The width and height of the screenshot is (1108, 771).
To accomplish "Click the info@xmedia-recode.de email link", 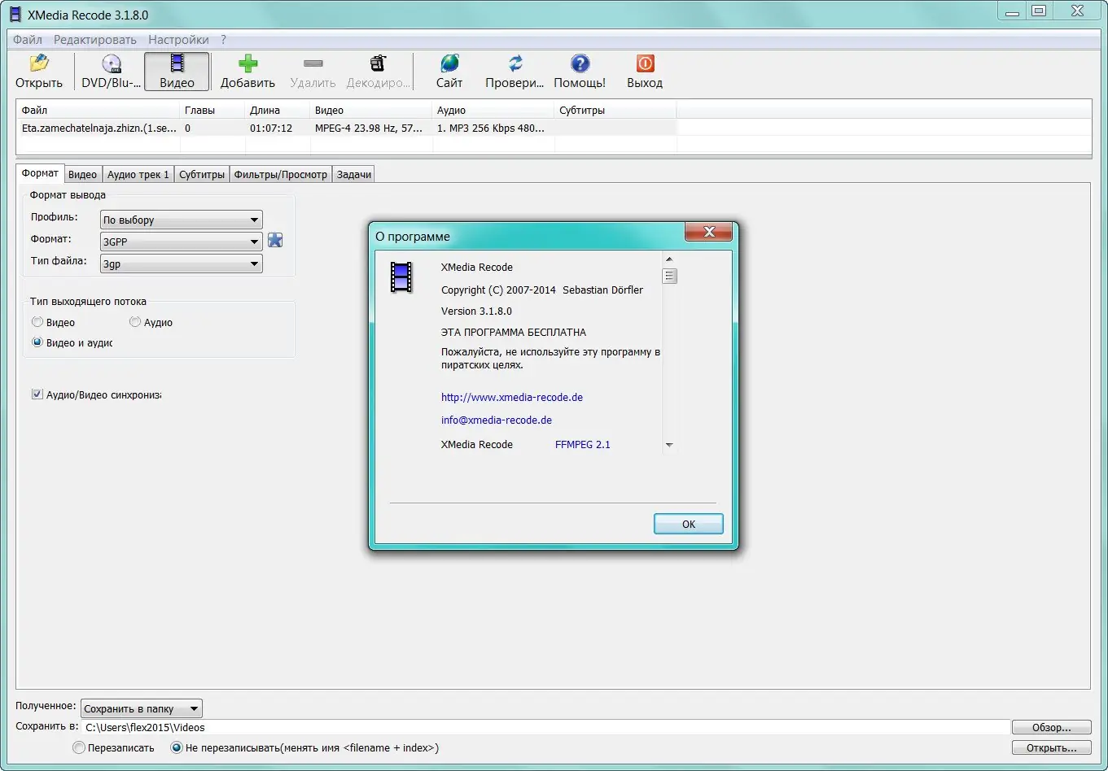I will point(497,420).
